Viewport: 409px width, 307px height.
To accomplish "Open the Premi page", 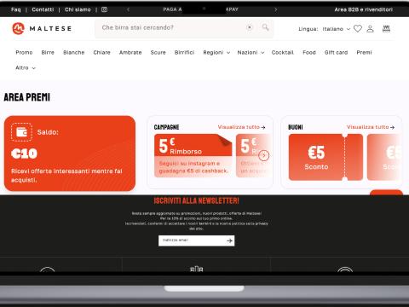I will click(x=364, y=53).
